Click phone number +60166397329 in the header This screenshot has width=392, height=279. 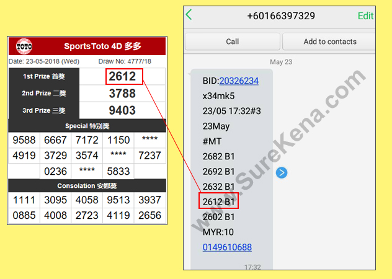point(281,16)
